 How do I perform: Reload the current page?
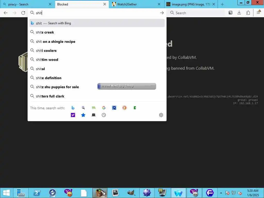[23, 13]
